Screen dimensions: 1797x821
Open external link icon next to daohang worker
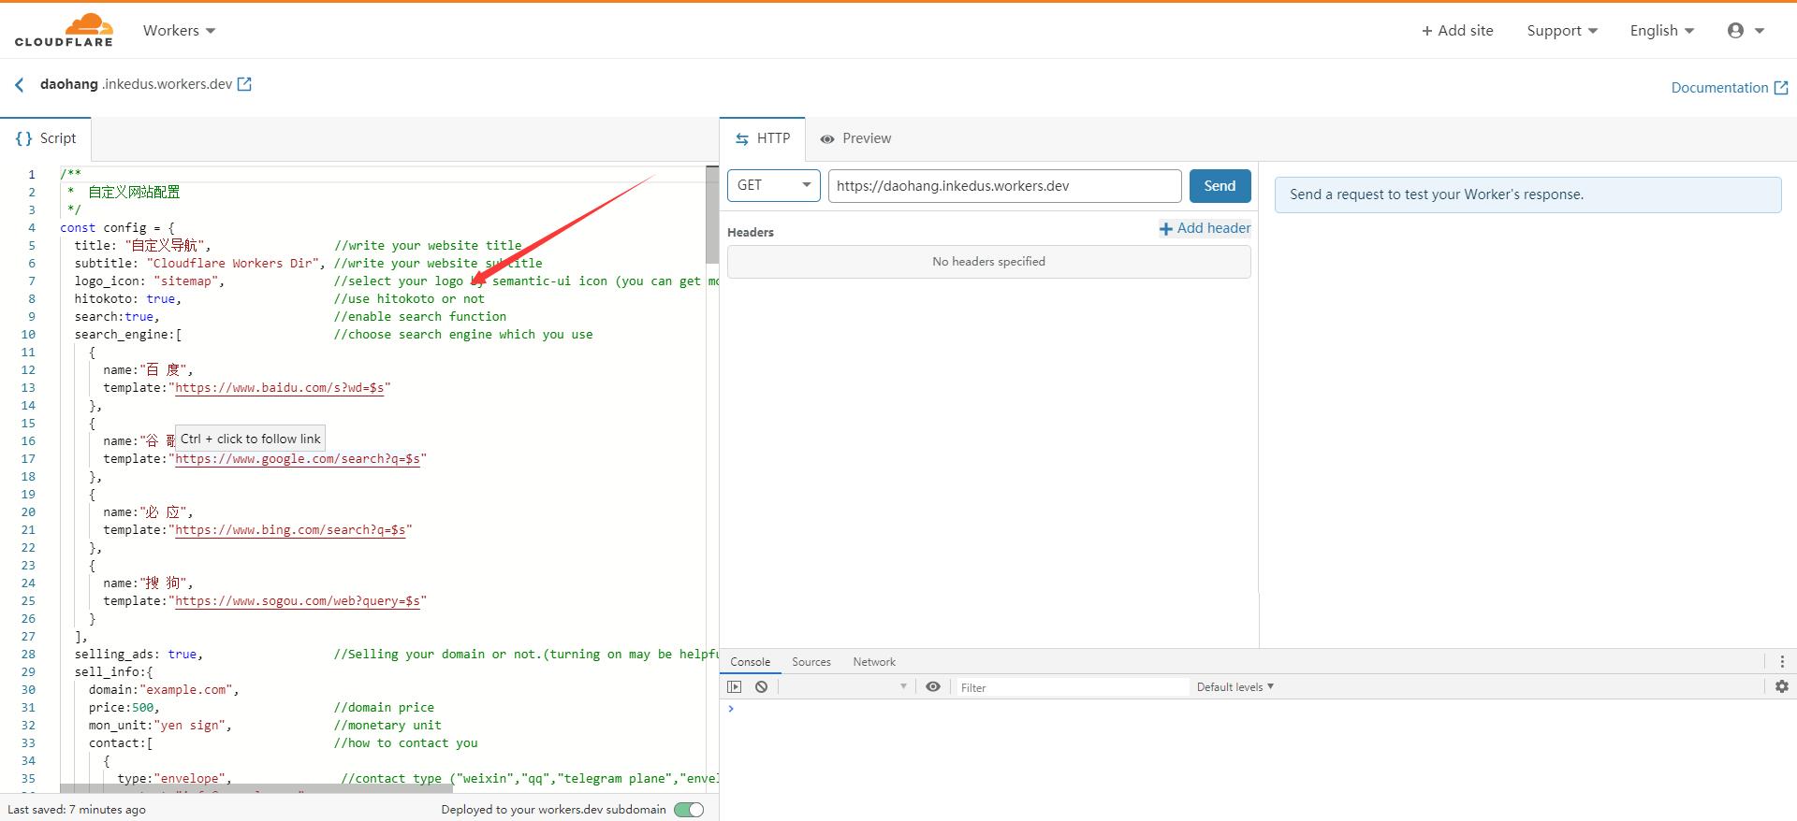pyautogui.click(x=244, y=84)
